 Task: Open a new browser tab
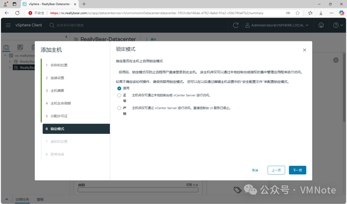coord(84,4)
